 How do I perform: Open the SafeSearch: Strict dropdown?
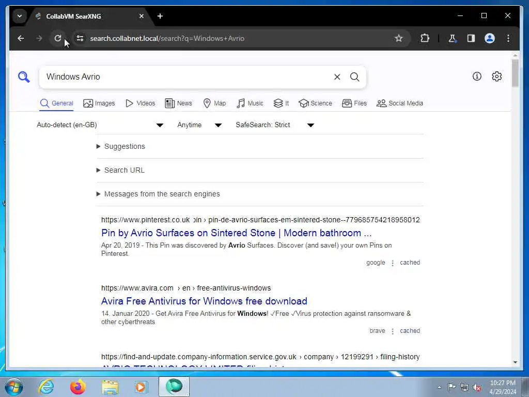pyautogui.click(x=275, y=125)
